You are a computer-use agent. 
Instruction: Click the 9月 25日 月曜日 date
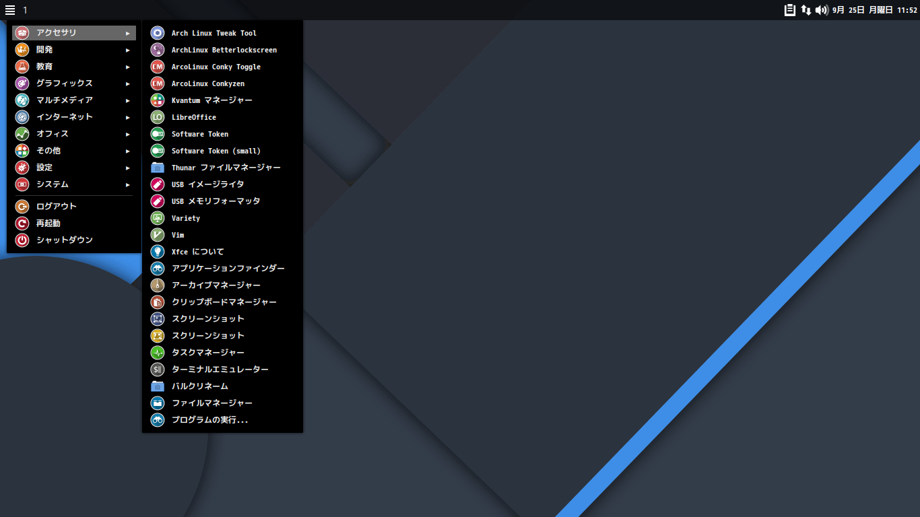coord(863,10)
